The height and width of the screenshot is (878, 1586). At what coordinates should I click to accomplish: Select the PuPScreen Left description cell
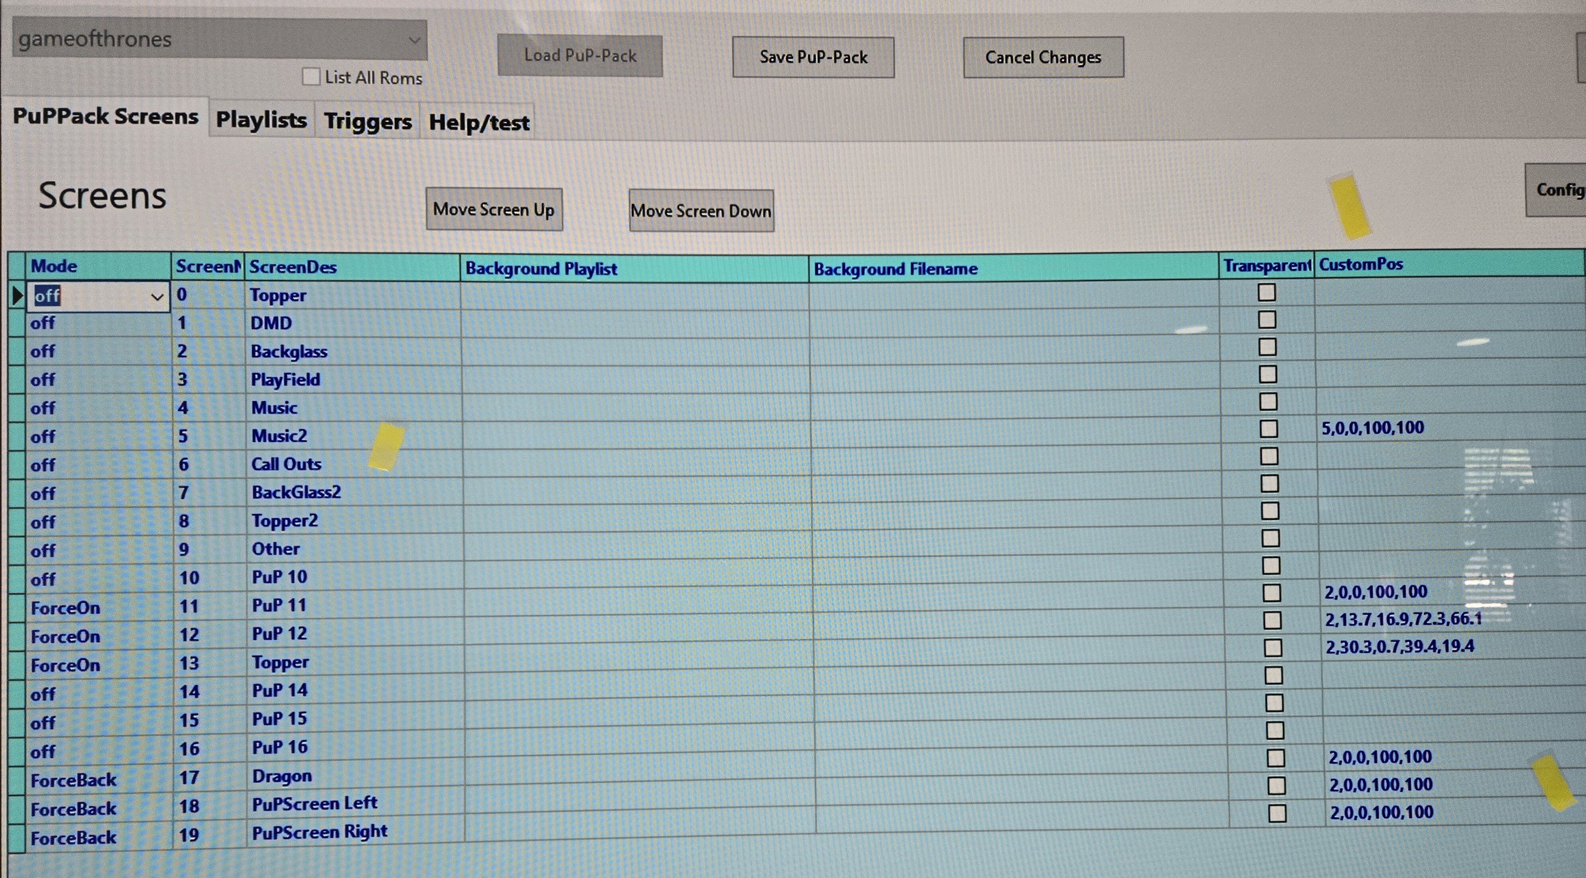(x=355, y=804)
